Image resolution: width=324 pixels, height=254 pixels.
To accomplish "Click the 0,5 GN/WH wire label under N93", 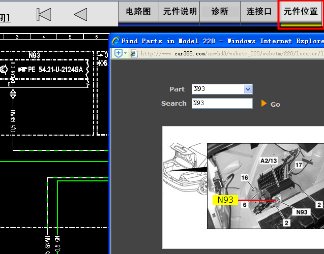I will point(13,121).
